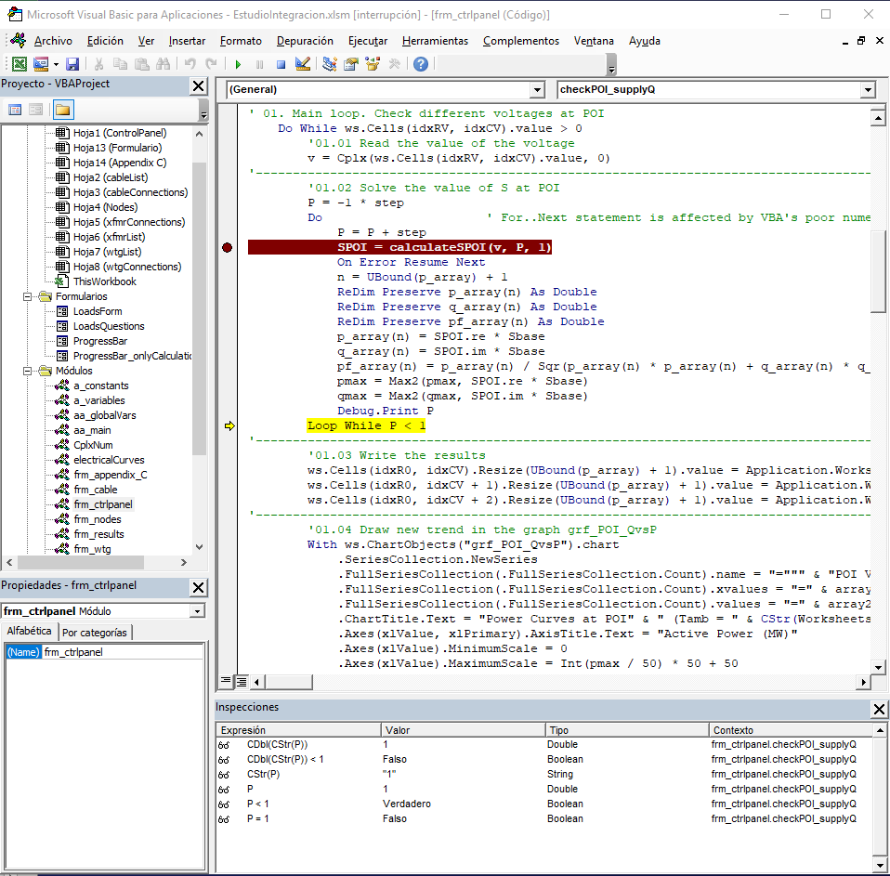Open the Project Explorer toolbar icon
890x876 pixels.
330,64
